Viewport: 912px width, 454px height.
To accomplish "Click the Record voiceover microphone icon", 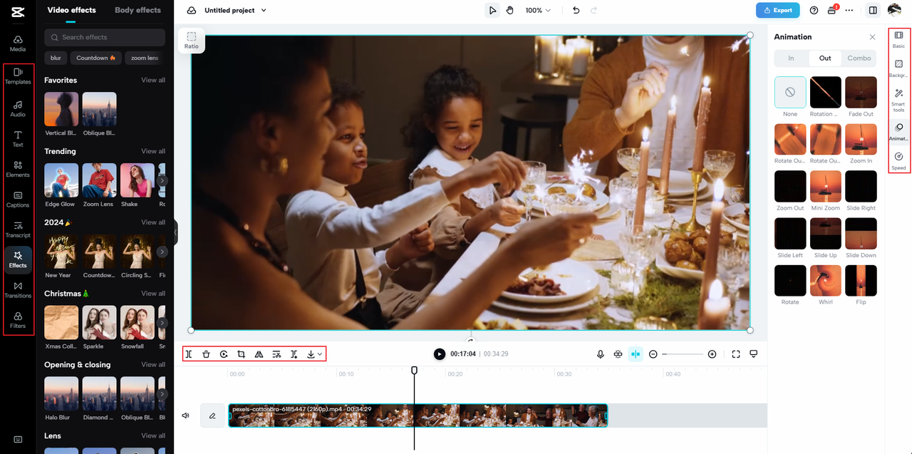I will pos(601,354).
